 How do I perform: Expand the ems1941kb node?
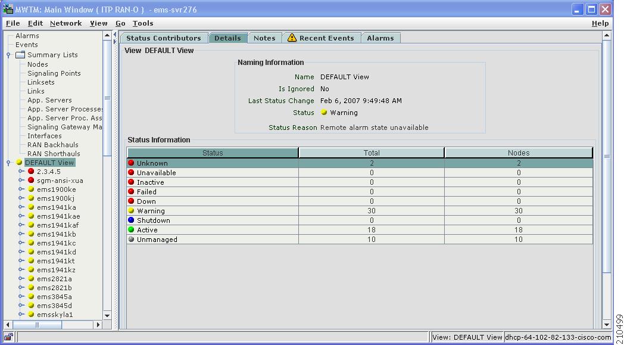coord(21,234)
